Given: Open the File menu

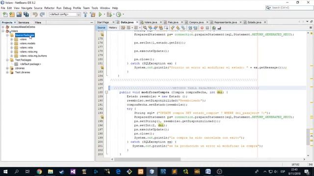Looking at the screenshot, I should [3, 8].
